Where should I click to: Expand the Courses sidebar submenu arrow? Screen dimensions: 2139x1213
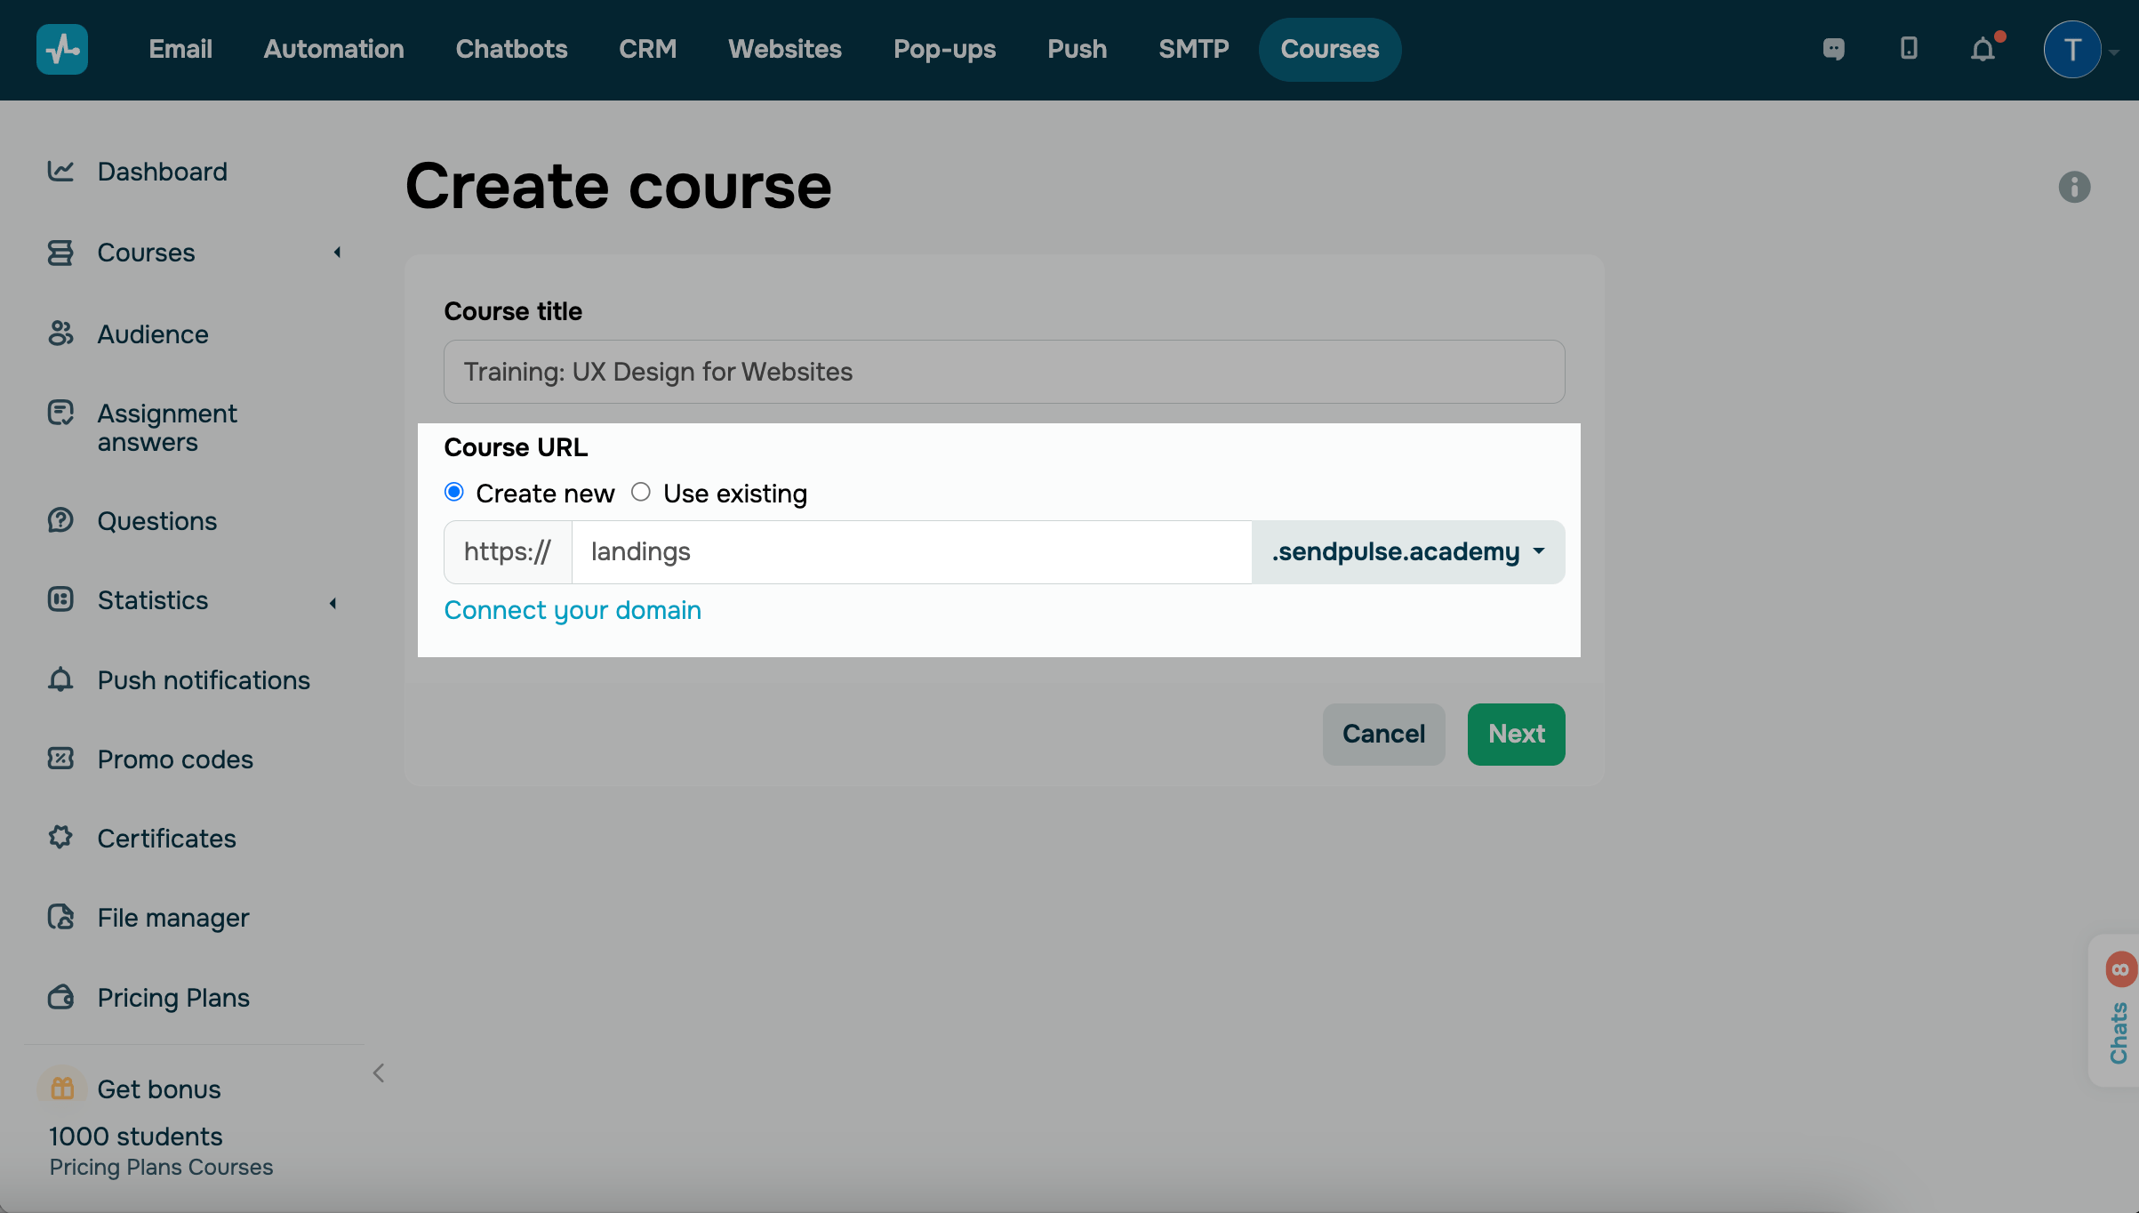point(337,253)
